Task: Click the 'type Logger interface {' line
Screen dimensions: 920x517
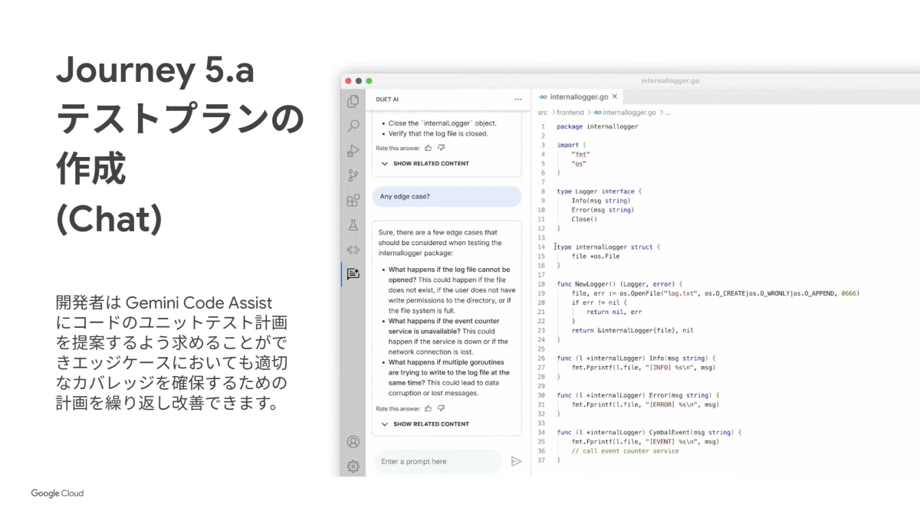Action: click(x=599, y=191)
